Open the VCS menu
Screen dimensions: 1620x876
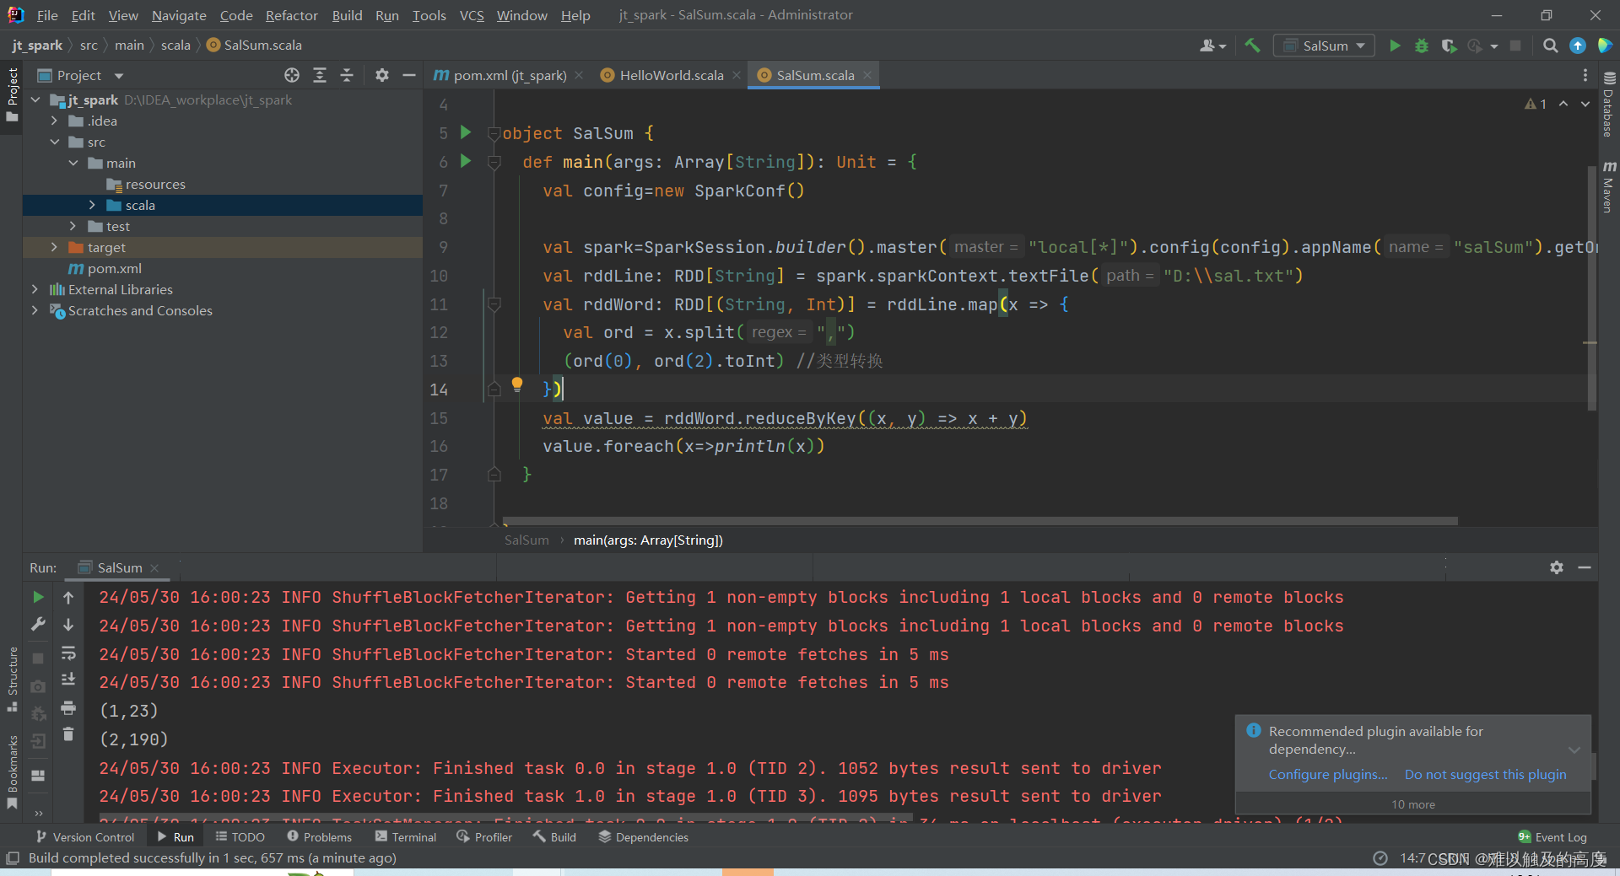[472, 15]
